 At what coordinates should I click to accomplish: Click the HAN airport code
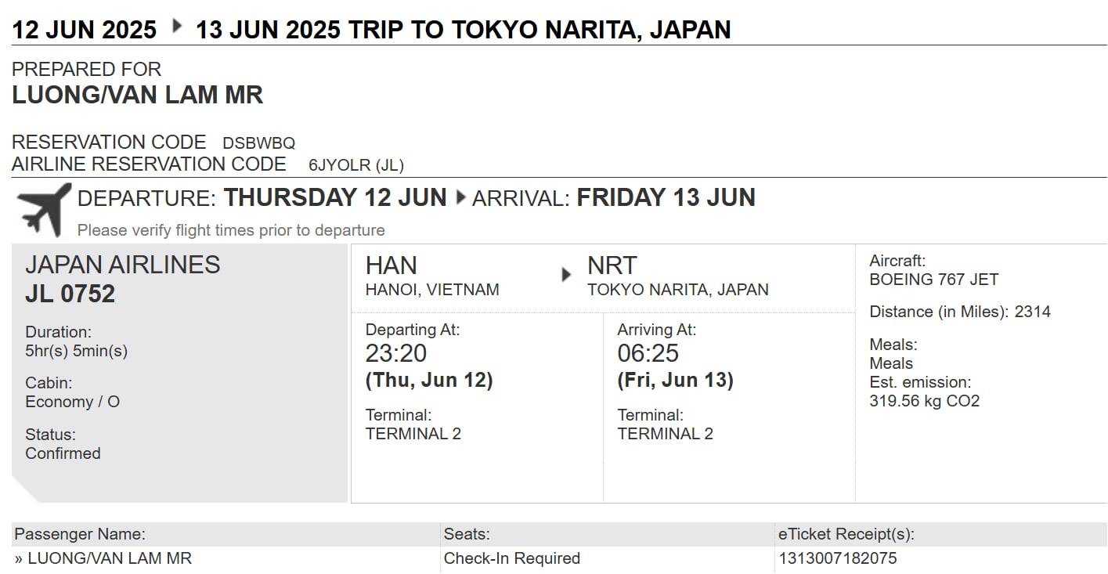(x=391, y=265)
